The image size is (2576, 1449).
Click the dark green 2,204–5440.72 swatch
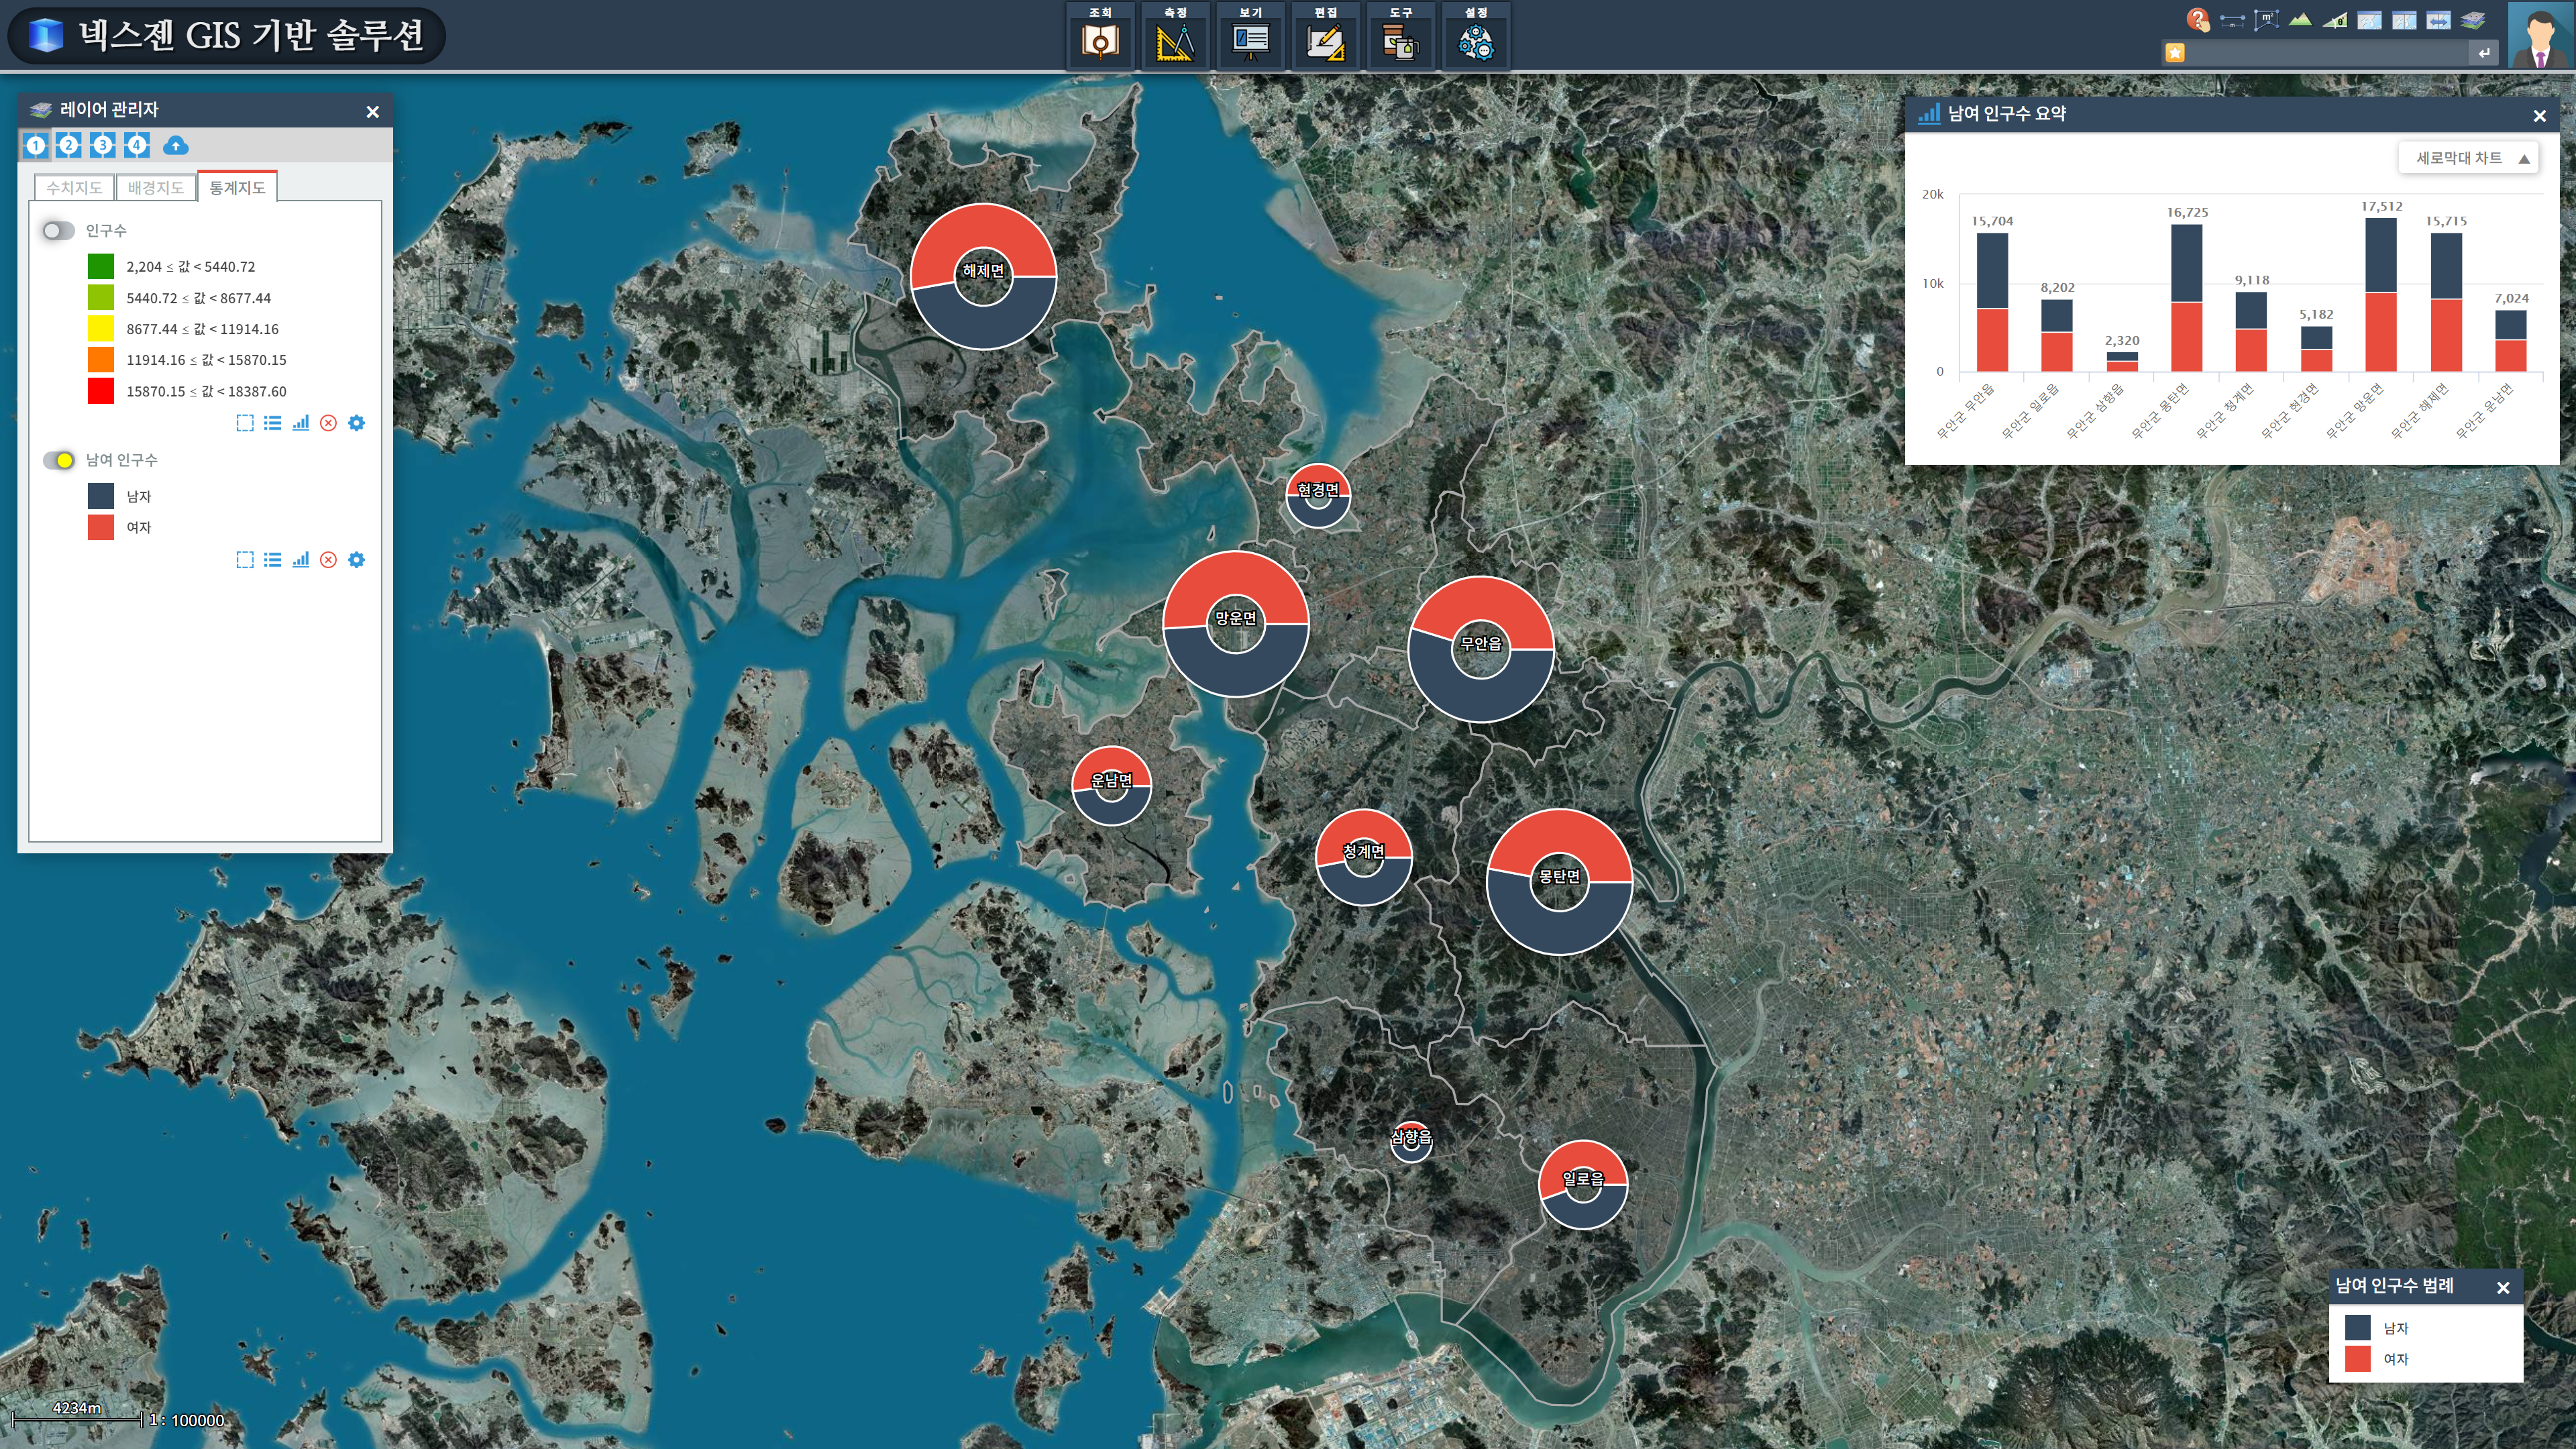click(101, 266)
